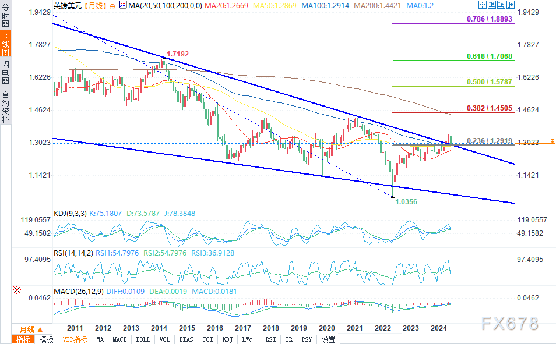Click the 2024 year marker on time axis

(439, 328)
